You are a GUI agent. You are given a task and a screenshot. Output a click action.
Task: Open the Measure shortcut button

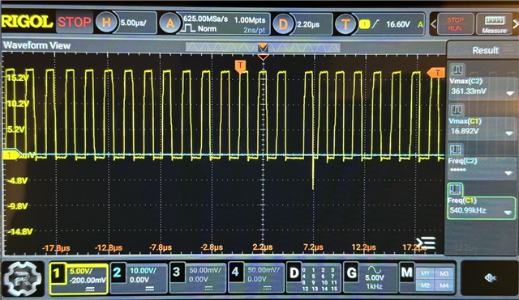point(494,24)
